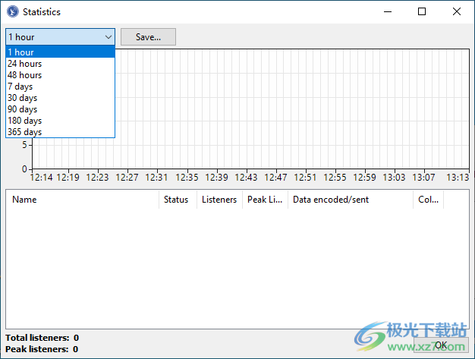Sort by Listeners column
The width and height of the screenshot is (475, 359).
[219, 200]
